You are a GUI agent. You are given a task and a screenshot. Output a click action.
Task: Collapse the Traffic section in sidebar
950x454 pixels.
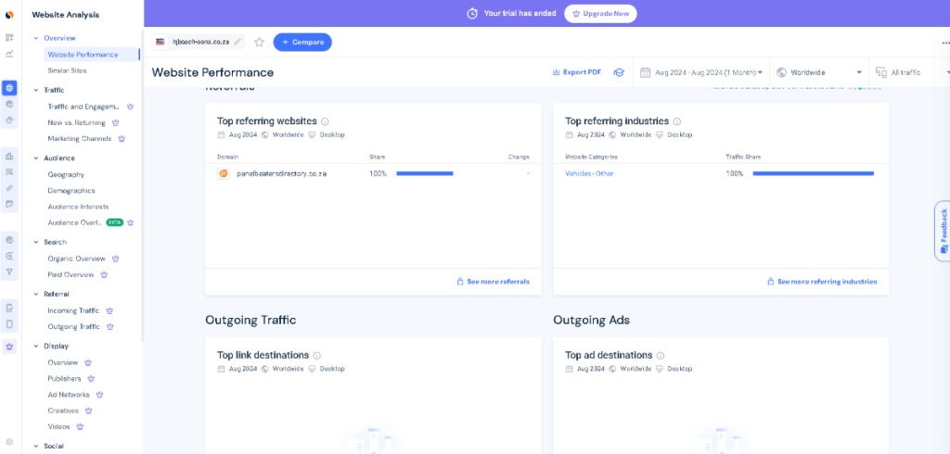[36, 90]
